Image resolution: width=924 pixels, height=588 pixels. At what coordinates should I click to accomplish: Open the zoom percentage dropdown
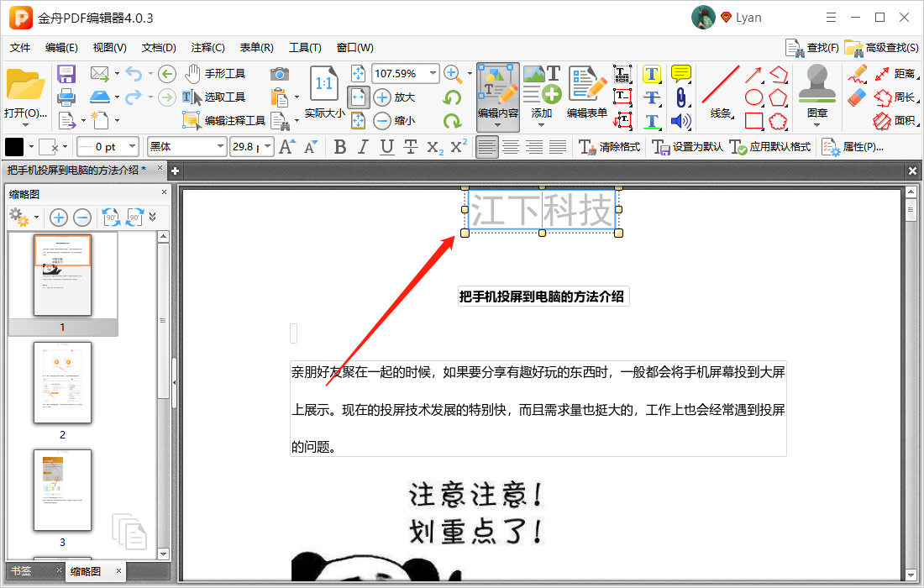pos(433,73)
